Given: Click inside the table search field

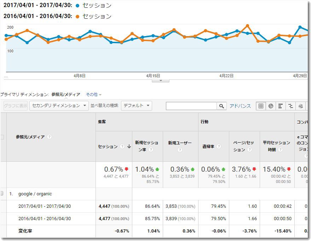Looking at the screenshot, I should pyautogui.click(x=191, y=106).
